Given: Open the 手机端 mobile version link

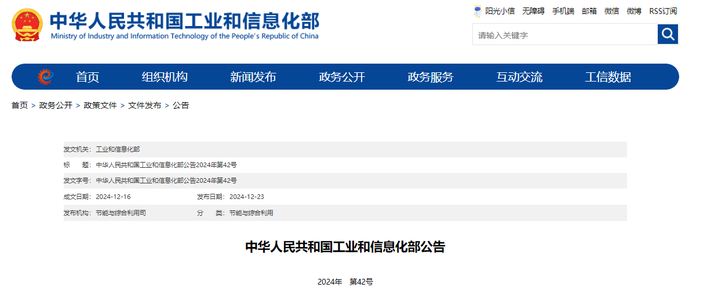Looking at the screenshot, I should click(x=563, y=11).
